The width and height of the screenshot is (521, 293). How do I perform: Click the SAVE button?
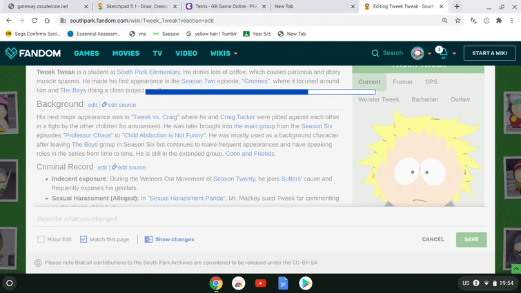point(471,239)
